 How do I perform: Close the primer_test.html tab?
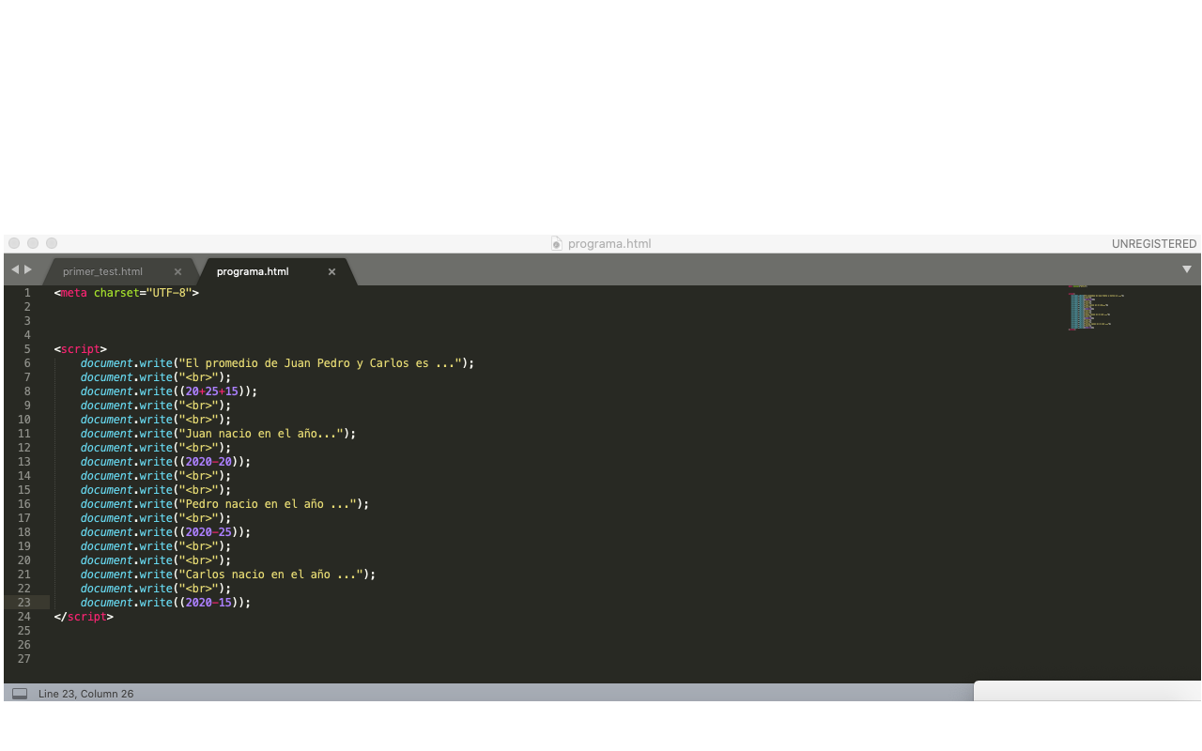click(177, 271)
